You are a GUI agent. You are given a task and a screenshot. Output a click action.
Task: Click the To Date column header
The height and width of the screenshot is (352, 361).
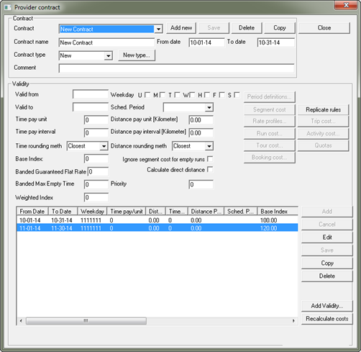(63, 212)
